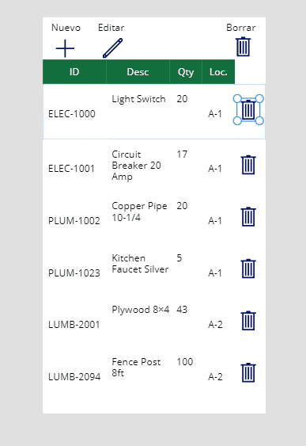Select the Copper Pipe 10-1/4 description
The image size is (306, 446).
[x=139, y=212]
